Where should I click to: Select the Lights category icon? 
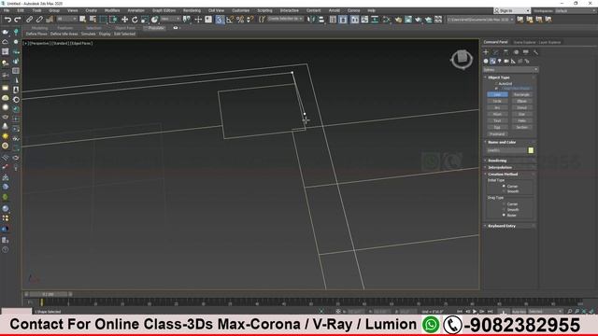click(500, 61)
